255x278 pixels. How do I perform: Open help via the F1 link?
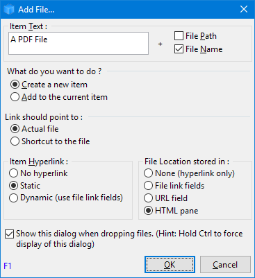point(8,266)
